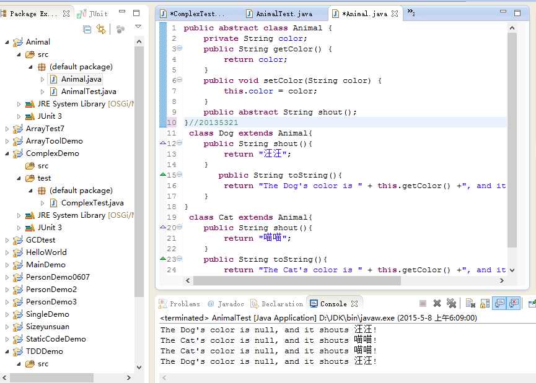Close the Animal.java editor tab
The height and width of the screenshot is (383, 536).
(395, 13)
